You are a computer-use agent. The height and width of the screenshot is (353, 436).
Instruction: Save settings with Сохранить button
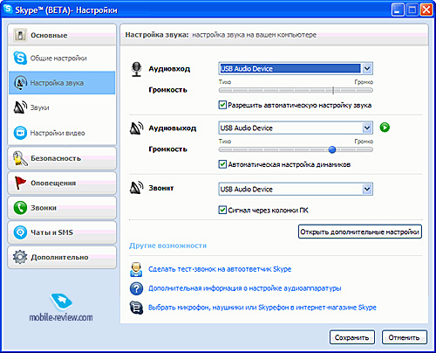tap(352, 337)
